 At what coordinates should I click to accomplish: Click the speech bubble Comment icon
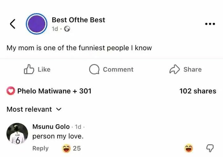click(x=94, y=69)
